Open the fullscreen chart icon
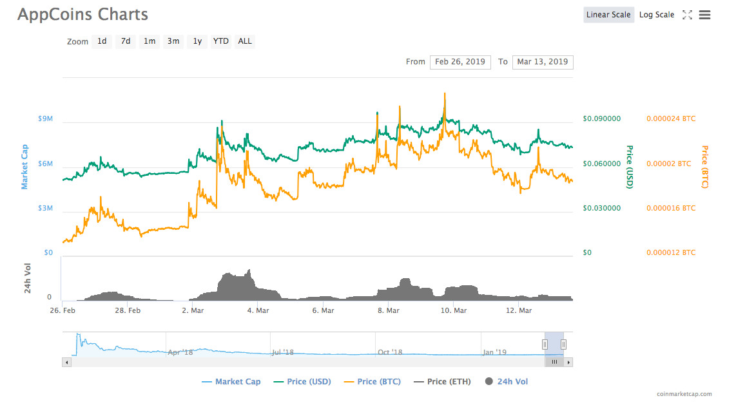 [687, 15]
